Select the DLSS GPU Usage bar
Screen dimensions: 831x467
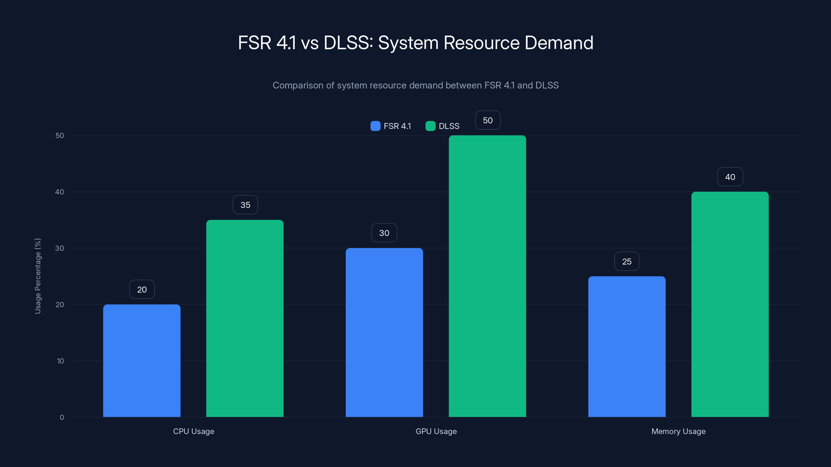(x=487, y=276)
